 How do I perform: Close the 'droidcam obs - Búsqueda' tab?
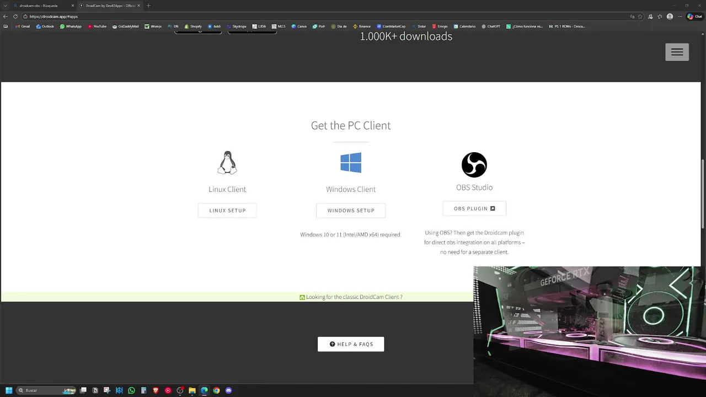click(x=72, y=6)
